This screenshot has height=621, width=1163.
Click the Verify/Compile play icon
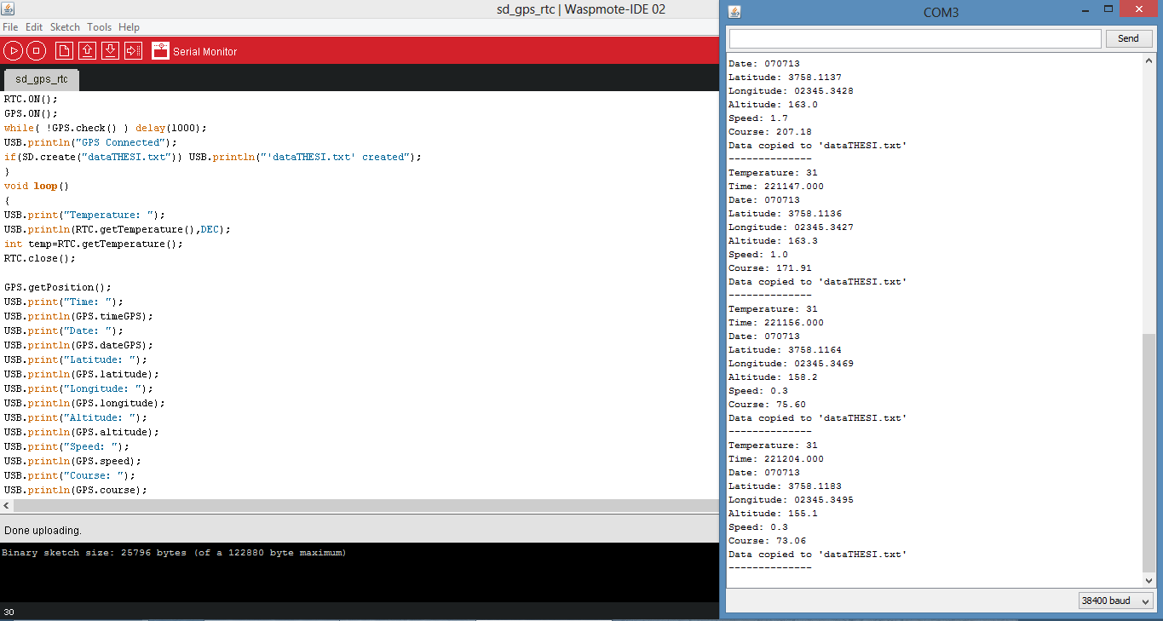[13, 51]
